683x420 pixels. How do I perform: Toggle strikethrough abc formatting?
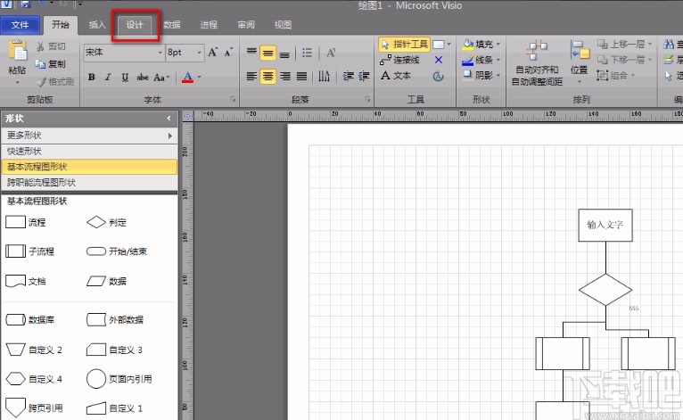[143, 77]
